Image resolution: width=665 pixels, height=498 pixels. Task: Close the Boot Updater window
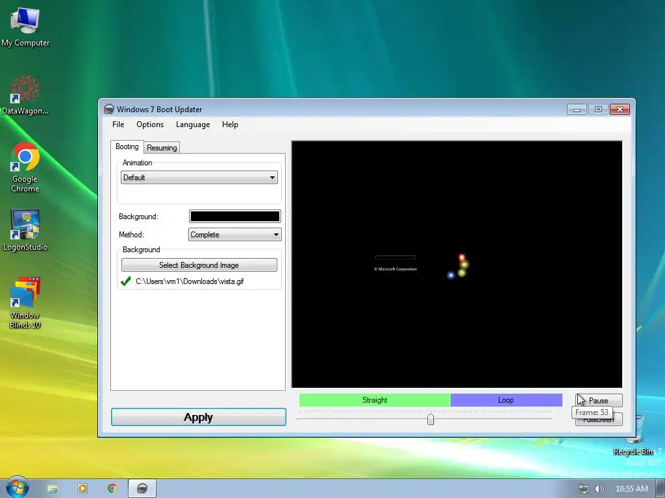620,110
